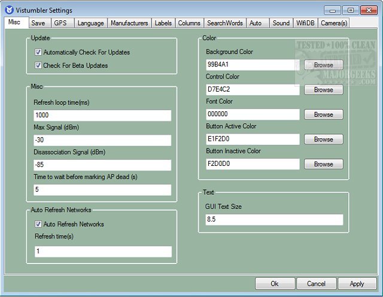
Task: Click the Cancel button
Action: pos(316,284)
